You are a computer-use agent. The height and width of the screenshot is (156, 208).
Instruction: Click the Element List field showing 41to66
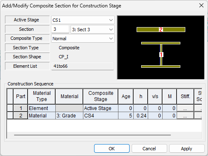83,66
